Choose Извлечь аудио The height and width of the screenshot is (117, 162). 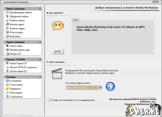pos(17,24)
